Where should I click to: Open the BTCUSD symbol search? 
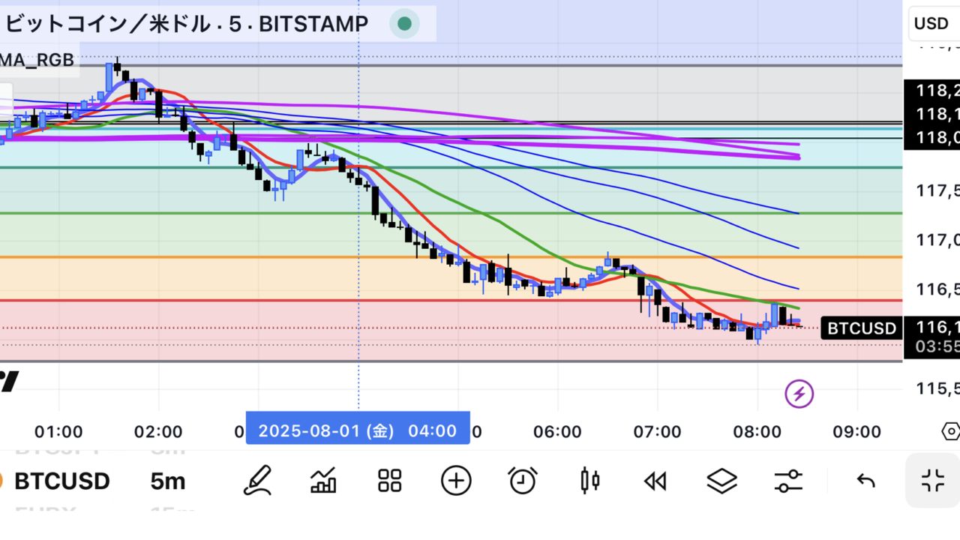[61, 481]
